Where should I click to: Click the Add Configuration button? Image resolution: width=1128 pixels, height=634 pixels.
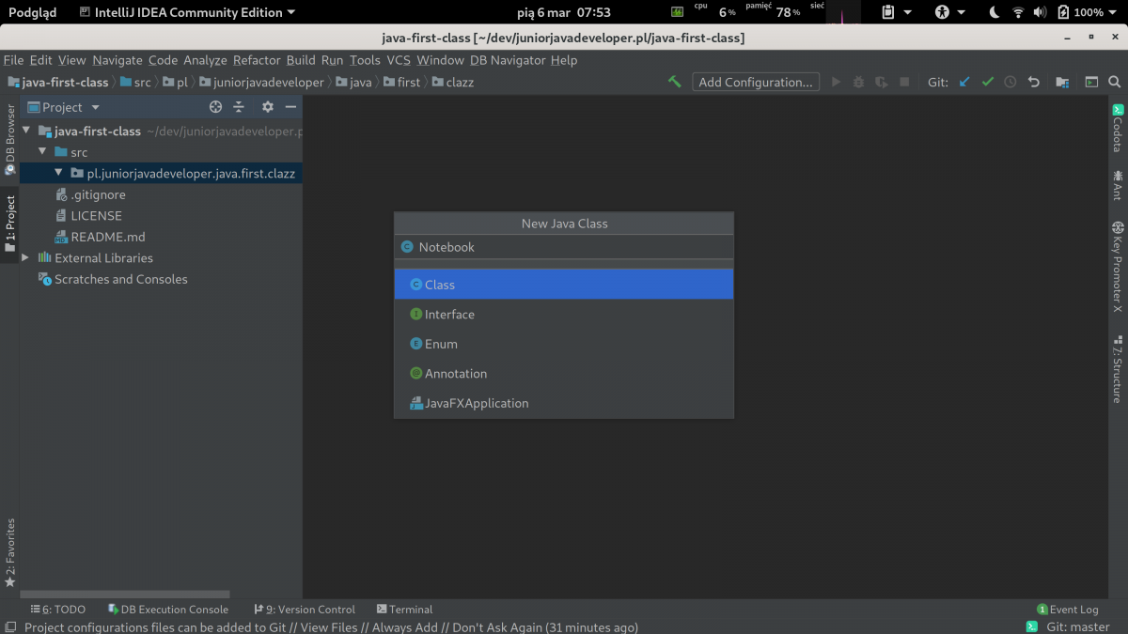755,82
